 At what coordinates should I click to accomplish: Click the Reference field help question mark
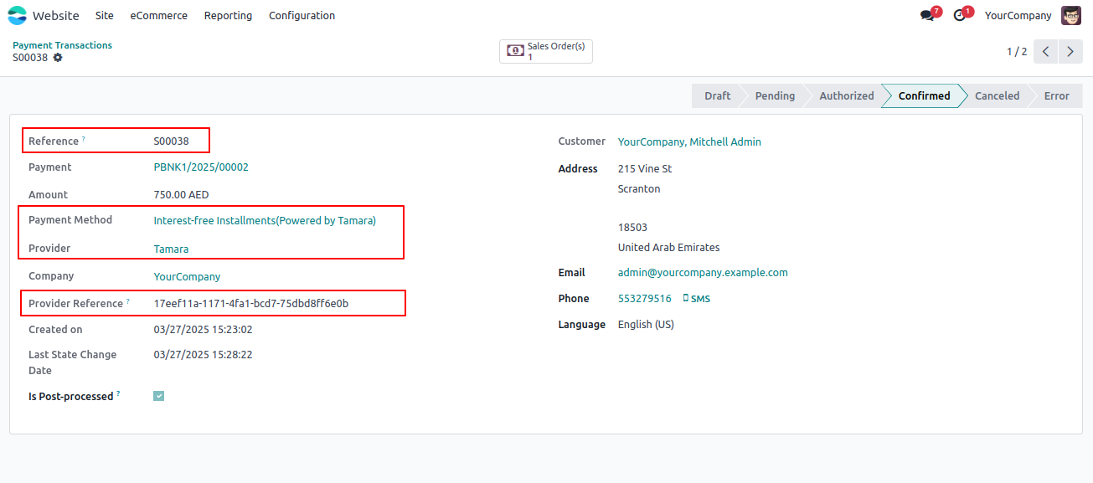click(84, 139)
